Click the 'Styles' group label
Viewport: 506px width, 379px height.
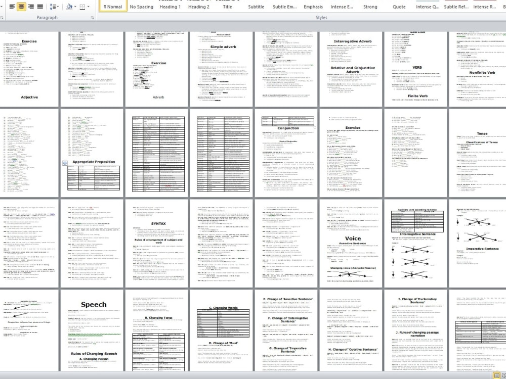321,17
